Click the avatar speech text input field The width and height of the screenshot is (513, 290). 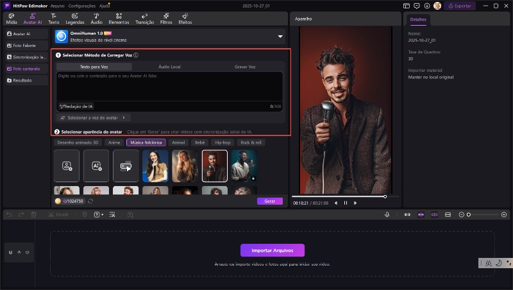pyautogui.click(x=169, y=87)
